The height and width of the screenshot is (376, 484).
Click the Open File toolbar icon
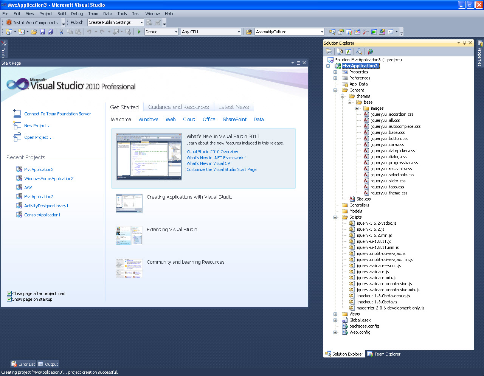[33, 32]
